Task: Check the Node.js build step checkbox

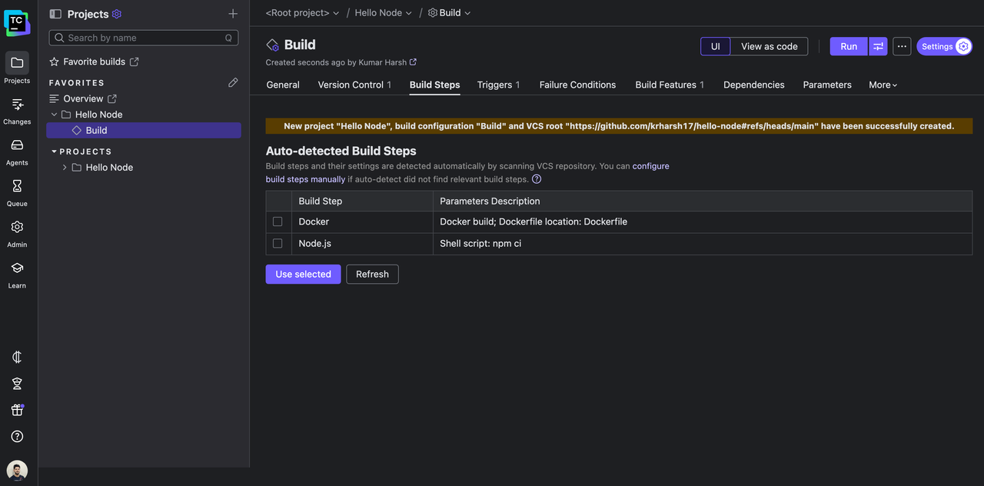Action: (x=278, y=243)
